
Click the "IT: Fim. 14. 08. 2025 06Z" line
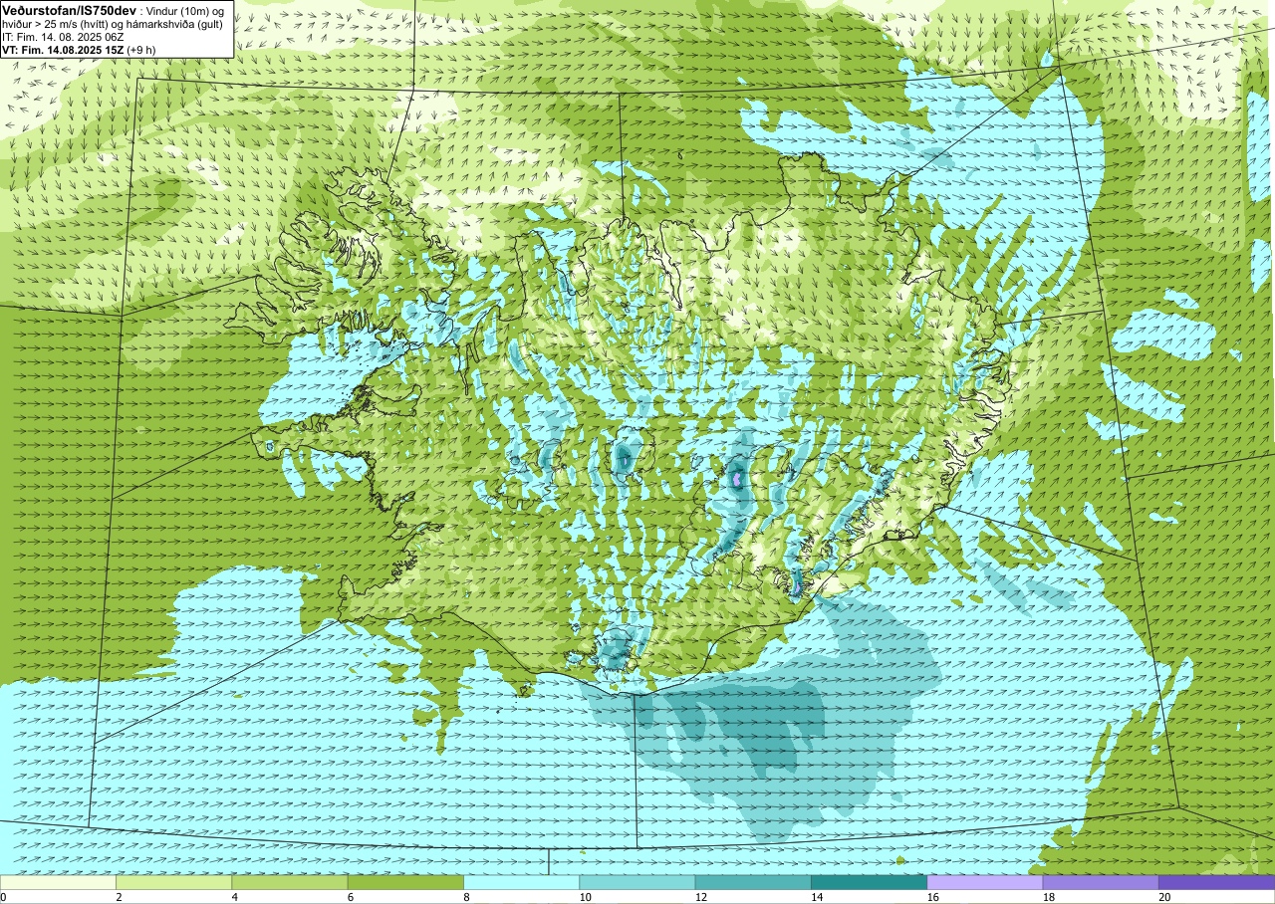pyautogui.click(x=62, y=36)
